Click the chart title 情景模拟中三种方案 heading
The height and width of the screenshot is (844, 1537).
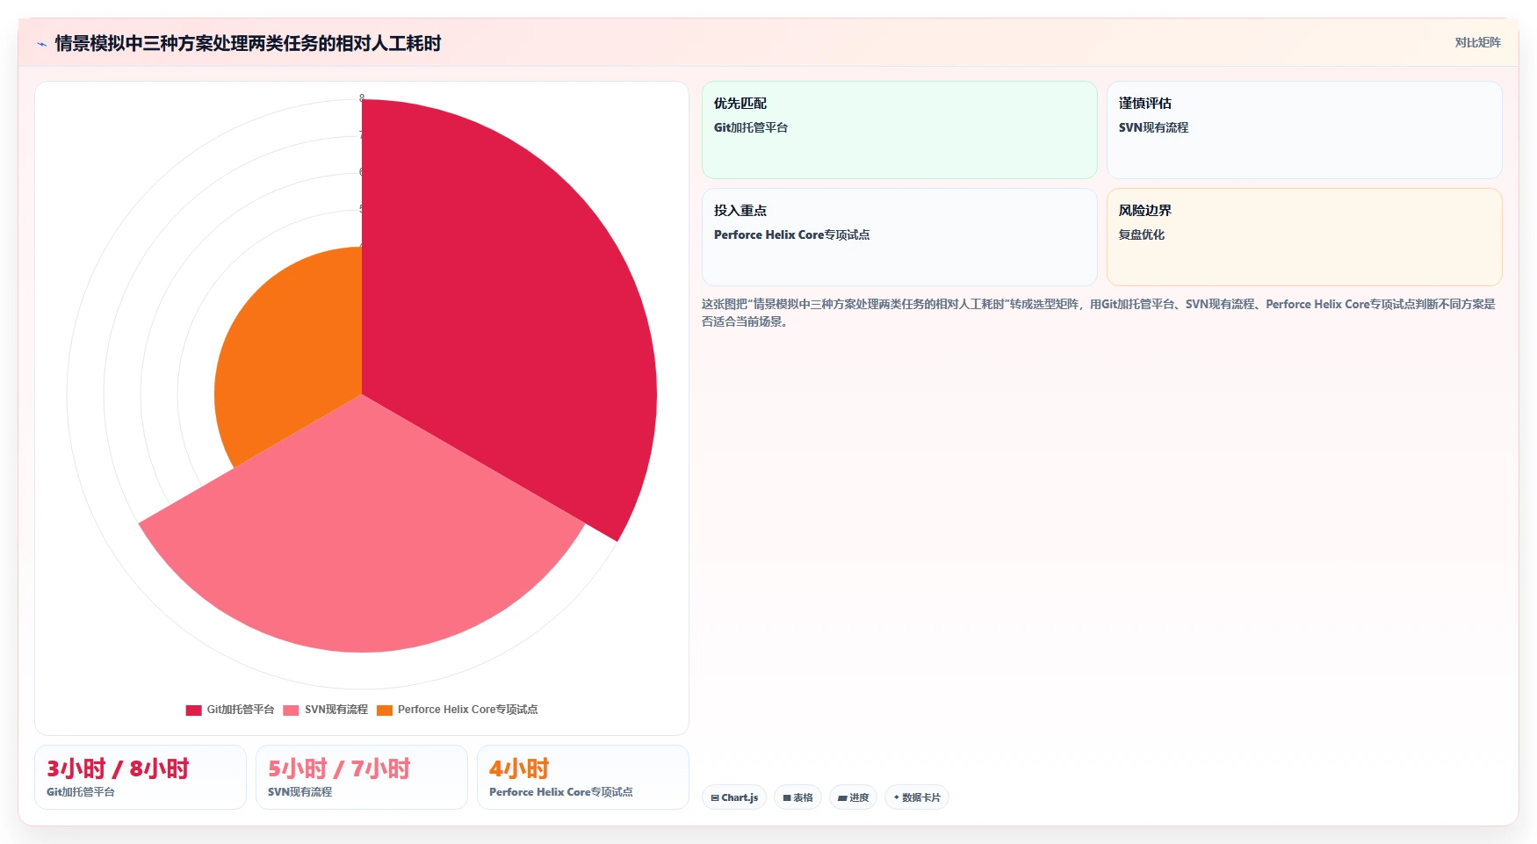pyautogui.click(x=248, y=43)
